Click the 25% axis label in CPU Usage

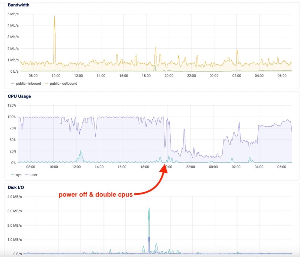pos(13,151)
